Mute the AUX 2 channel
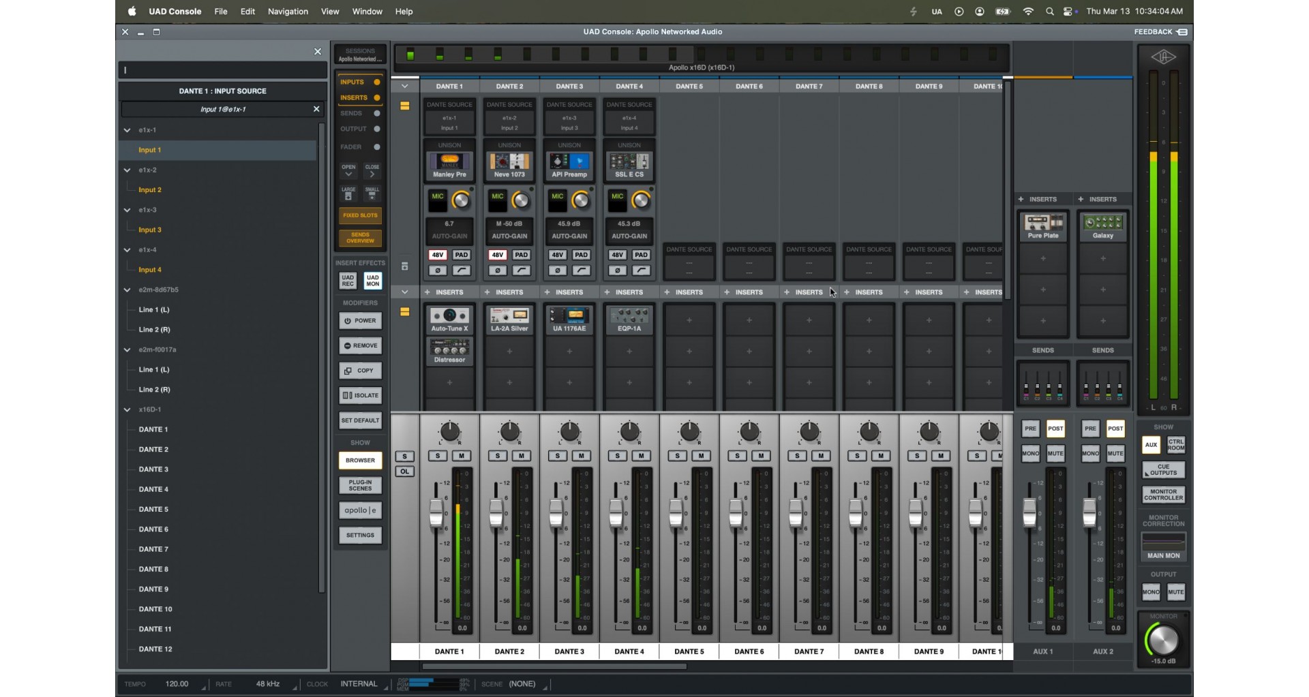 pyautogui.click(x=1115, y=453)
